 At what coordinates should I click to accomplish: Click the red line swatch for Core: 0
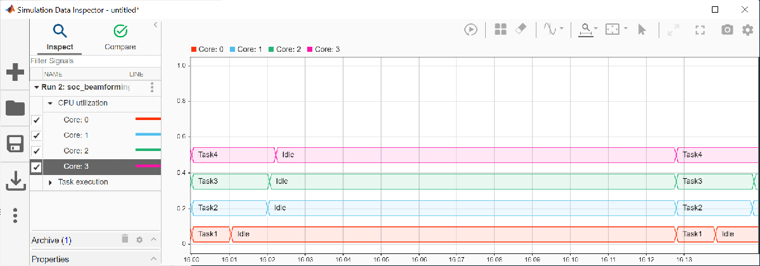pyautogui.click(x=148, y=119)
